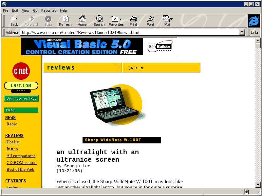Image resolution: width=262 pixels, height=196 pixels.
Task: Open the Search toolbar icon
Action: click(99, 21)
